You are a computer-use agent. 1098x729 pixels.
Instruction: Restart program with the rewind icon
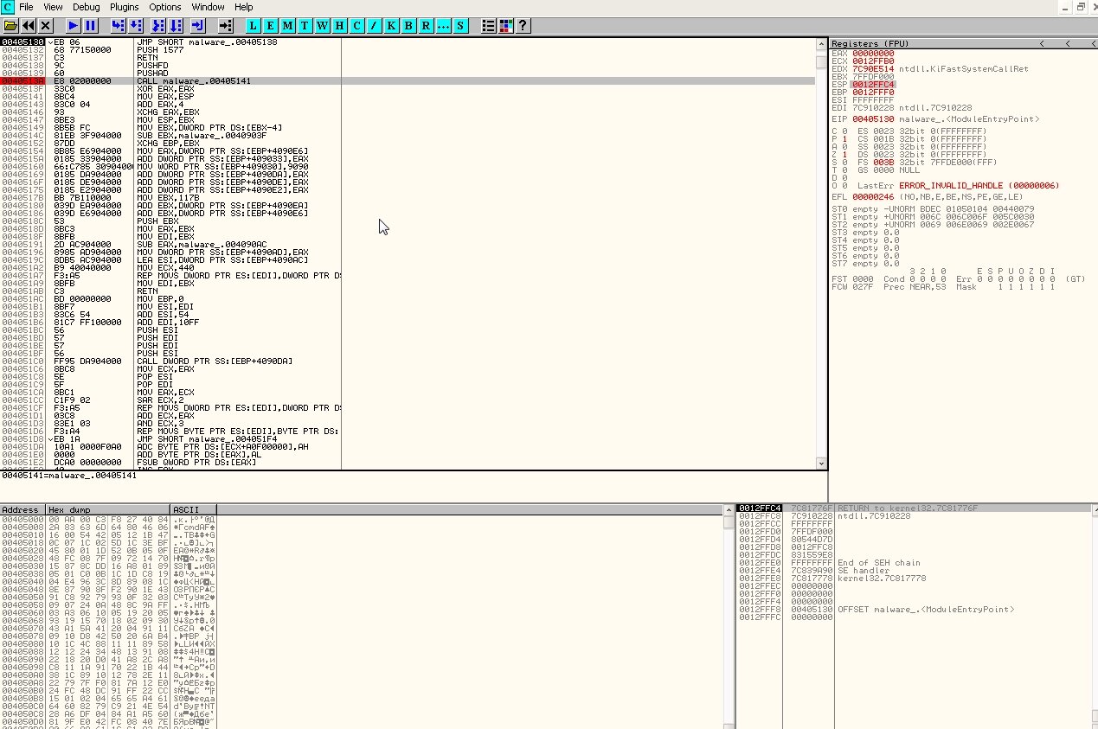29,26
